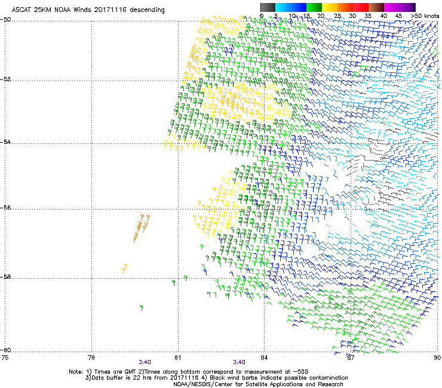This screenshot has height=388, width=442.
Task: Click the purple 3:40 time near longitude 80
Action: pos(145,362)
